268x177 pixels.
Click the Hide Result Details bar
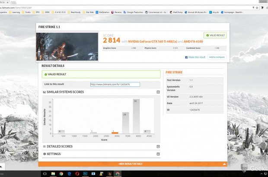pyautogui.click(x=132, y=164)
